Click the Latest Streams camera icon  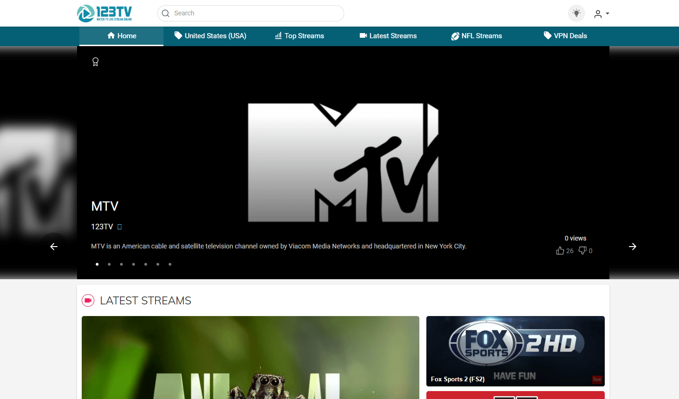point(88,301)
